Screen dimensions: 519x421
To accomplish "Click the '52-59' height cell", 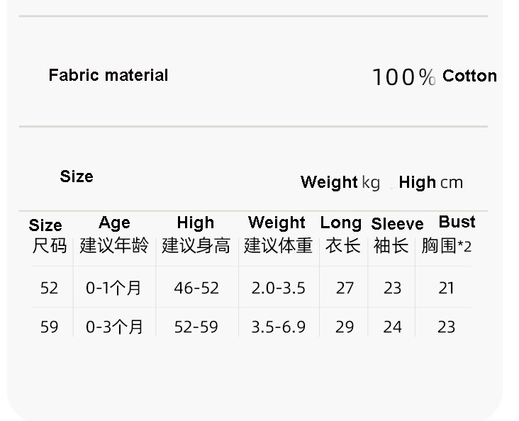I will click(196, 327).
